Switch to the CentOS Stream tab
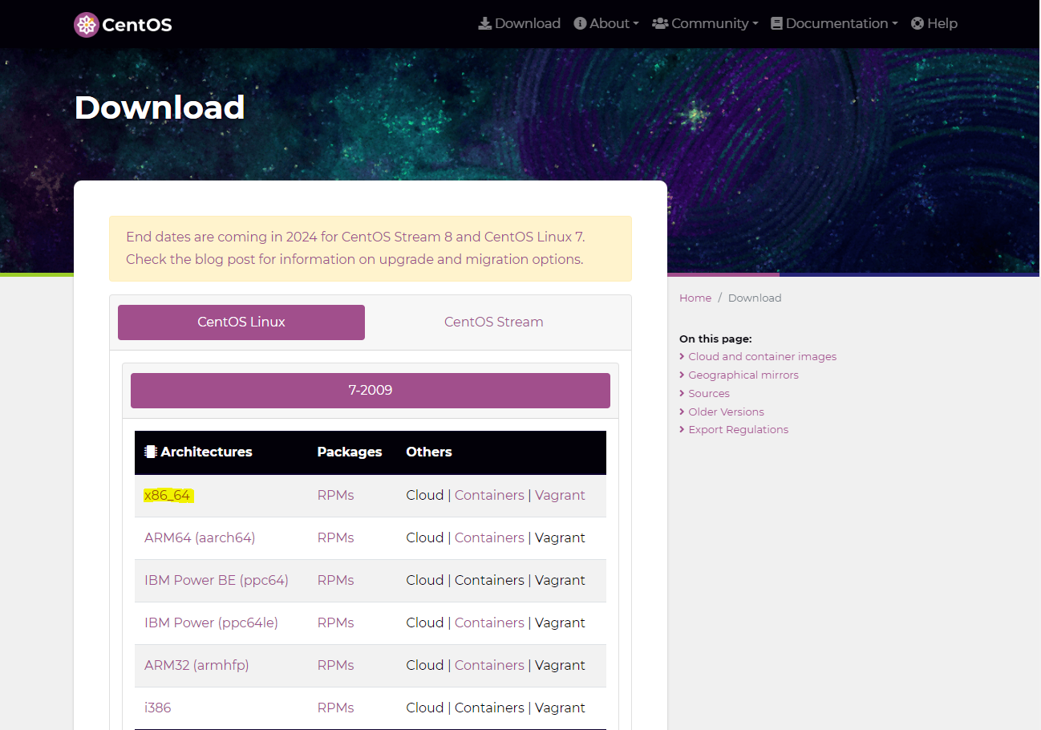The image size is (1041, 730). pyautogui.click(x=494, y=322)
